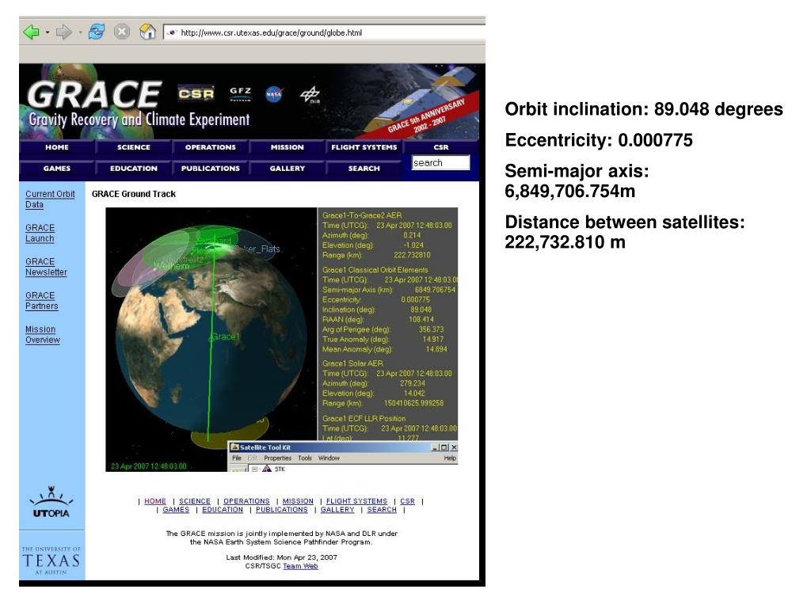Image resolution: width=811 pixels, height=608 pixels.
Task: Open Current Orbit Data sidebar link
Action: click(50, 199)
